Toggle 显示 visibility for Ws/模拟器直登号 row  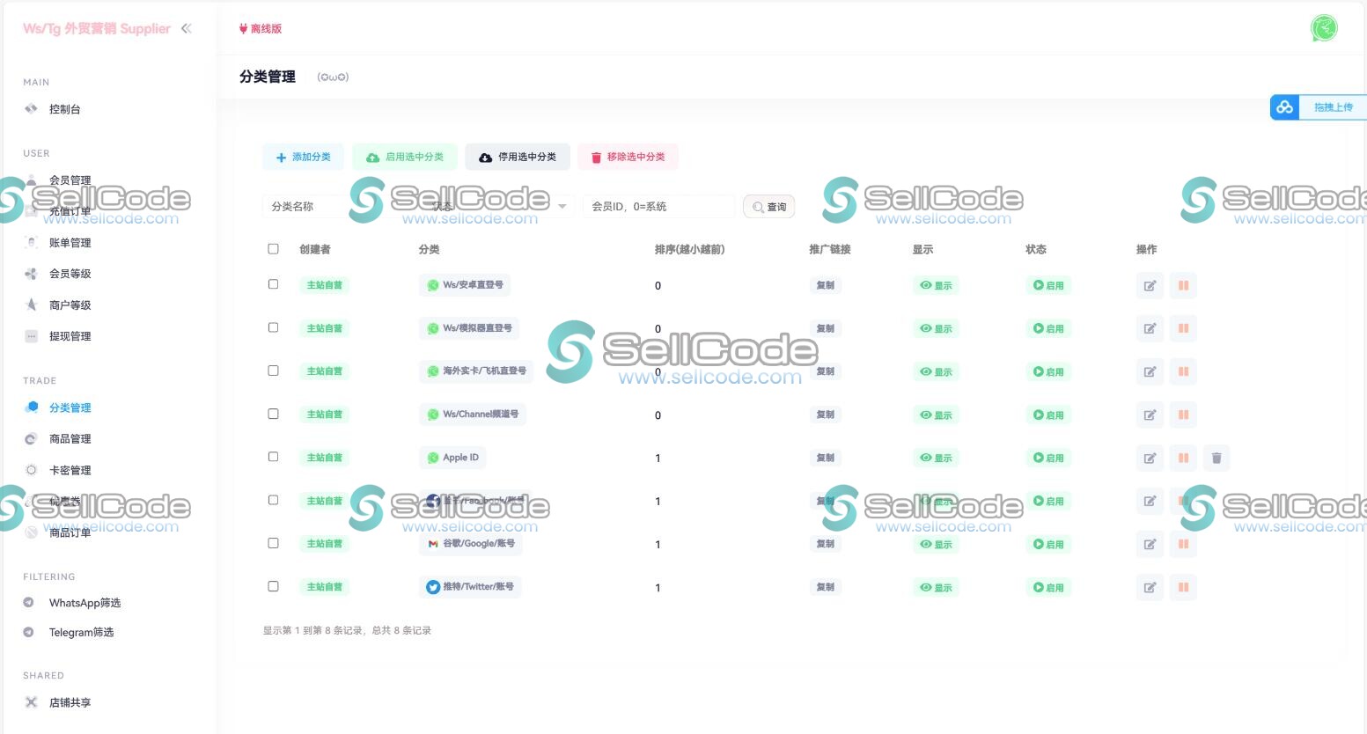pos(936,328)
